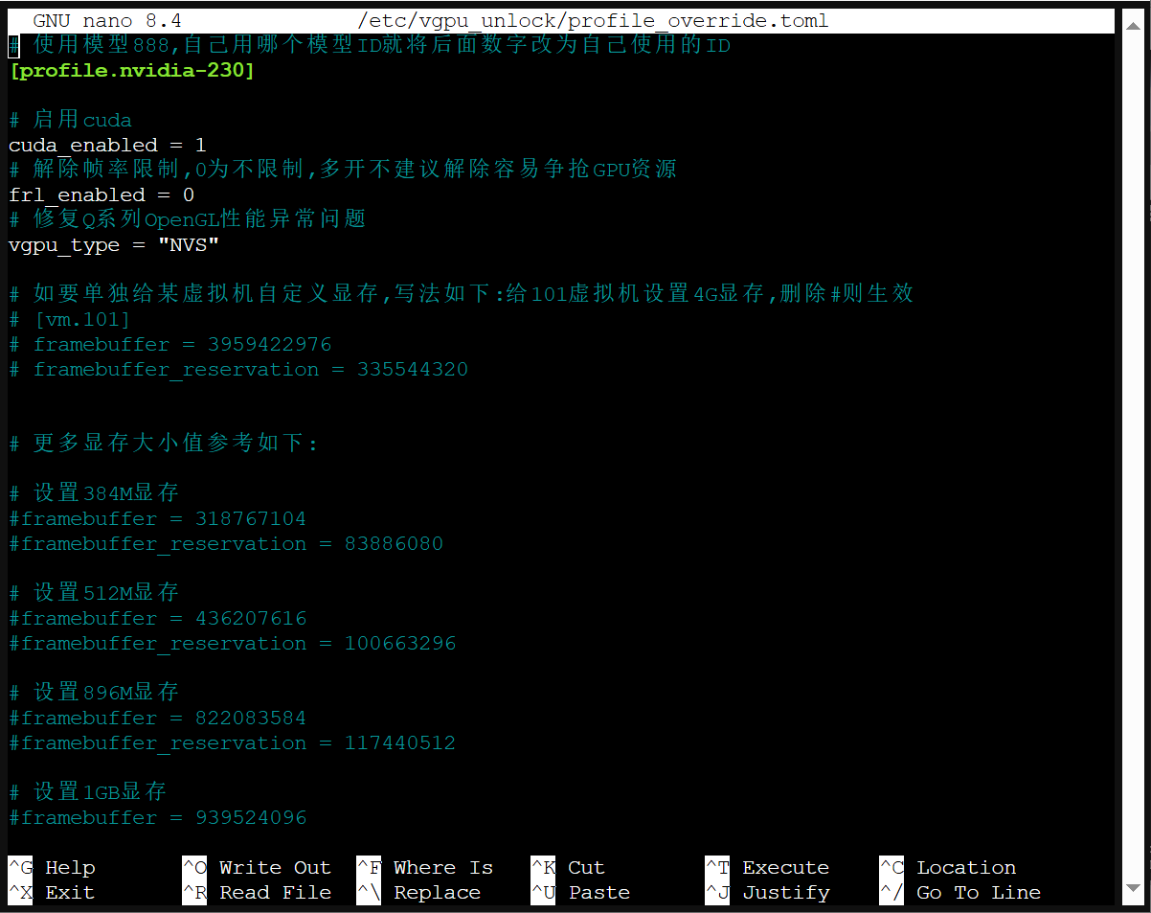
Task: Place cursor on [profile.nvidia-230] header line
Action: [x=132, y=70]
